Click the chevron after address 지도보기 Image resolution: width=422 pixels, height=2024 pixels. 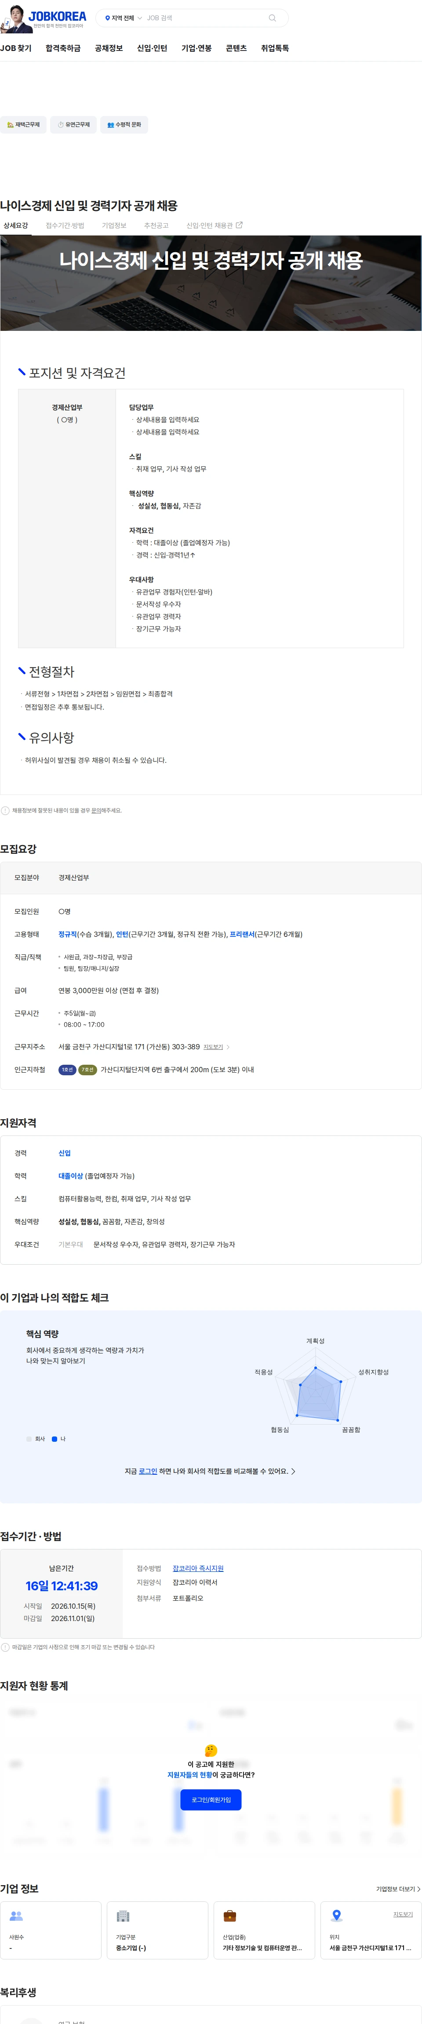point(228,1047)
